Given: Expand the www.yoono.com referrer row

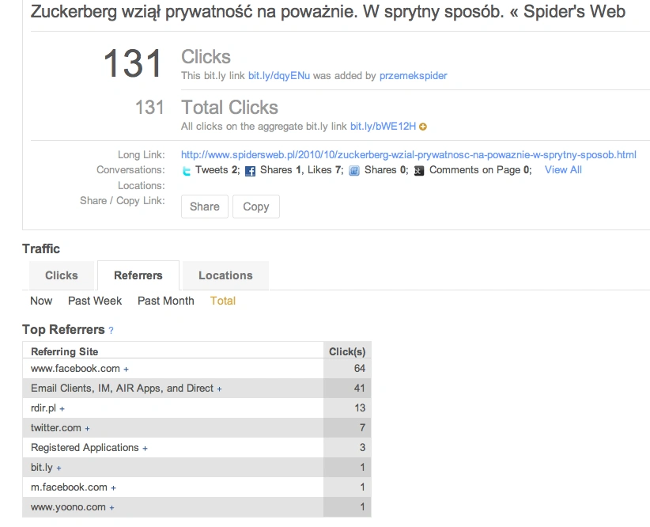Looking at the screenshot, I should (111, 508).
